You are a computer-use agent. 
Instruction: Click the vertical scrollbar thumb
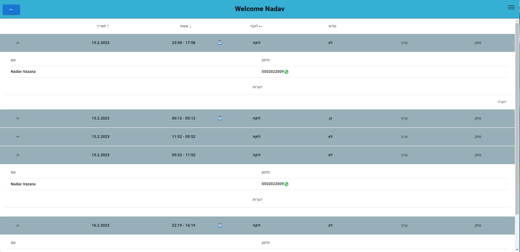pos(517,119)
